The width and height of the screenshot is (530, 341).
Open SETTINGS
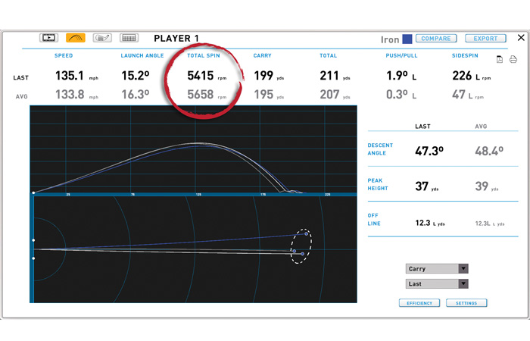coord(466,303)
